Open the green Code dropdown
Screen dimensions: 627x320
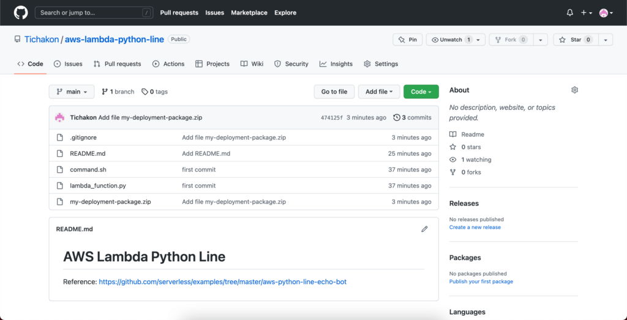click(421, 92)
